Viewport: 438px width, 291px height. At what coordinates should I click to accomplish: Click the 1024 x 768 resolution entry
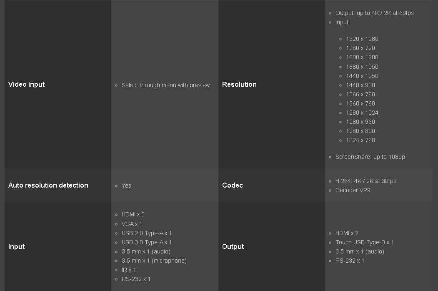click(x=360, y=140)
